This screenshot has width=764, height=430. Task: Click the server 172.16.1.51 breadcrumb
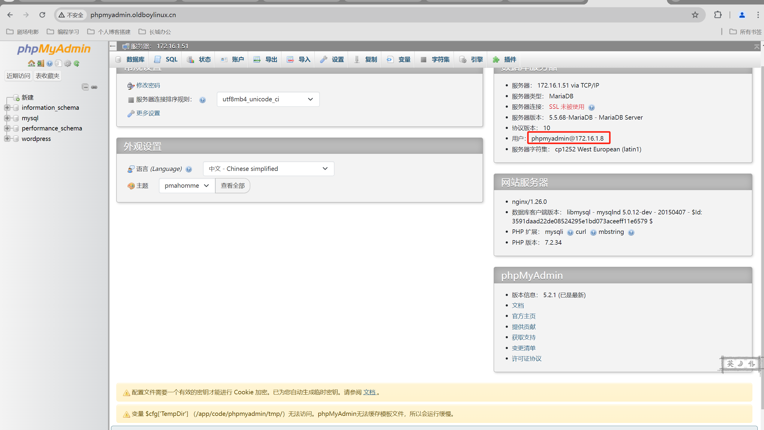[160, 46]
